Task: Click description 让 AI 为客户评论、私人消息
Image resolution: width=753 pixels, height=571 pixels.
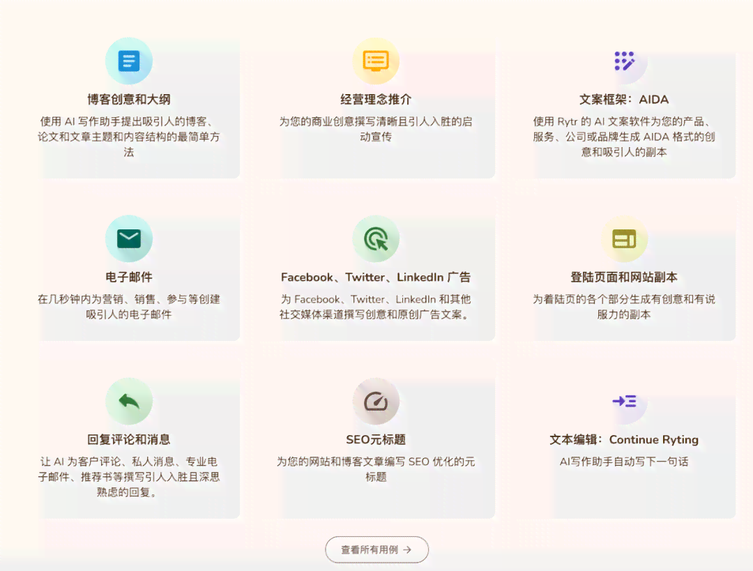Action: point(129,477)
